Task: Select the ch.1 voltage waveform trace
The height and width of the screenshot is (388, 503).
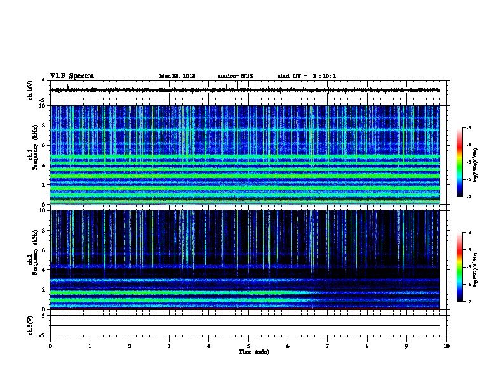Action: click(x=245, y=90)
